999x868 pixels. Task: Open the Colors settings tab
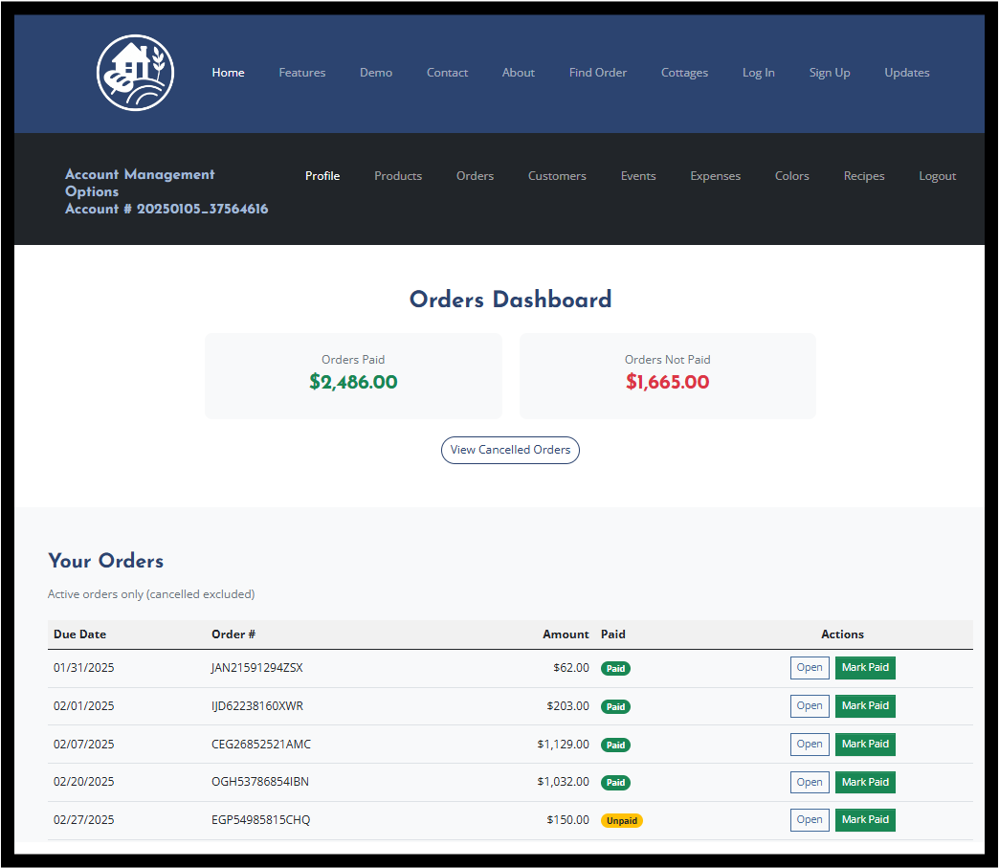pos(791,176)
